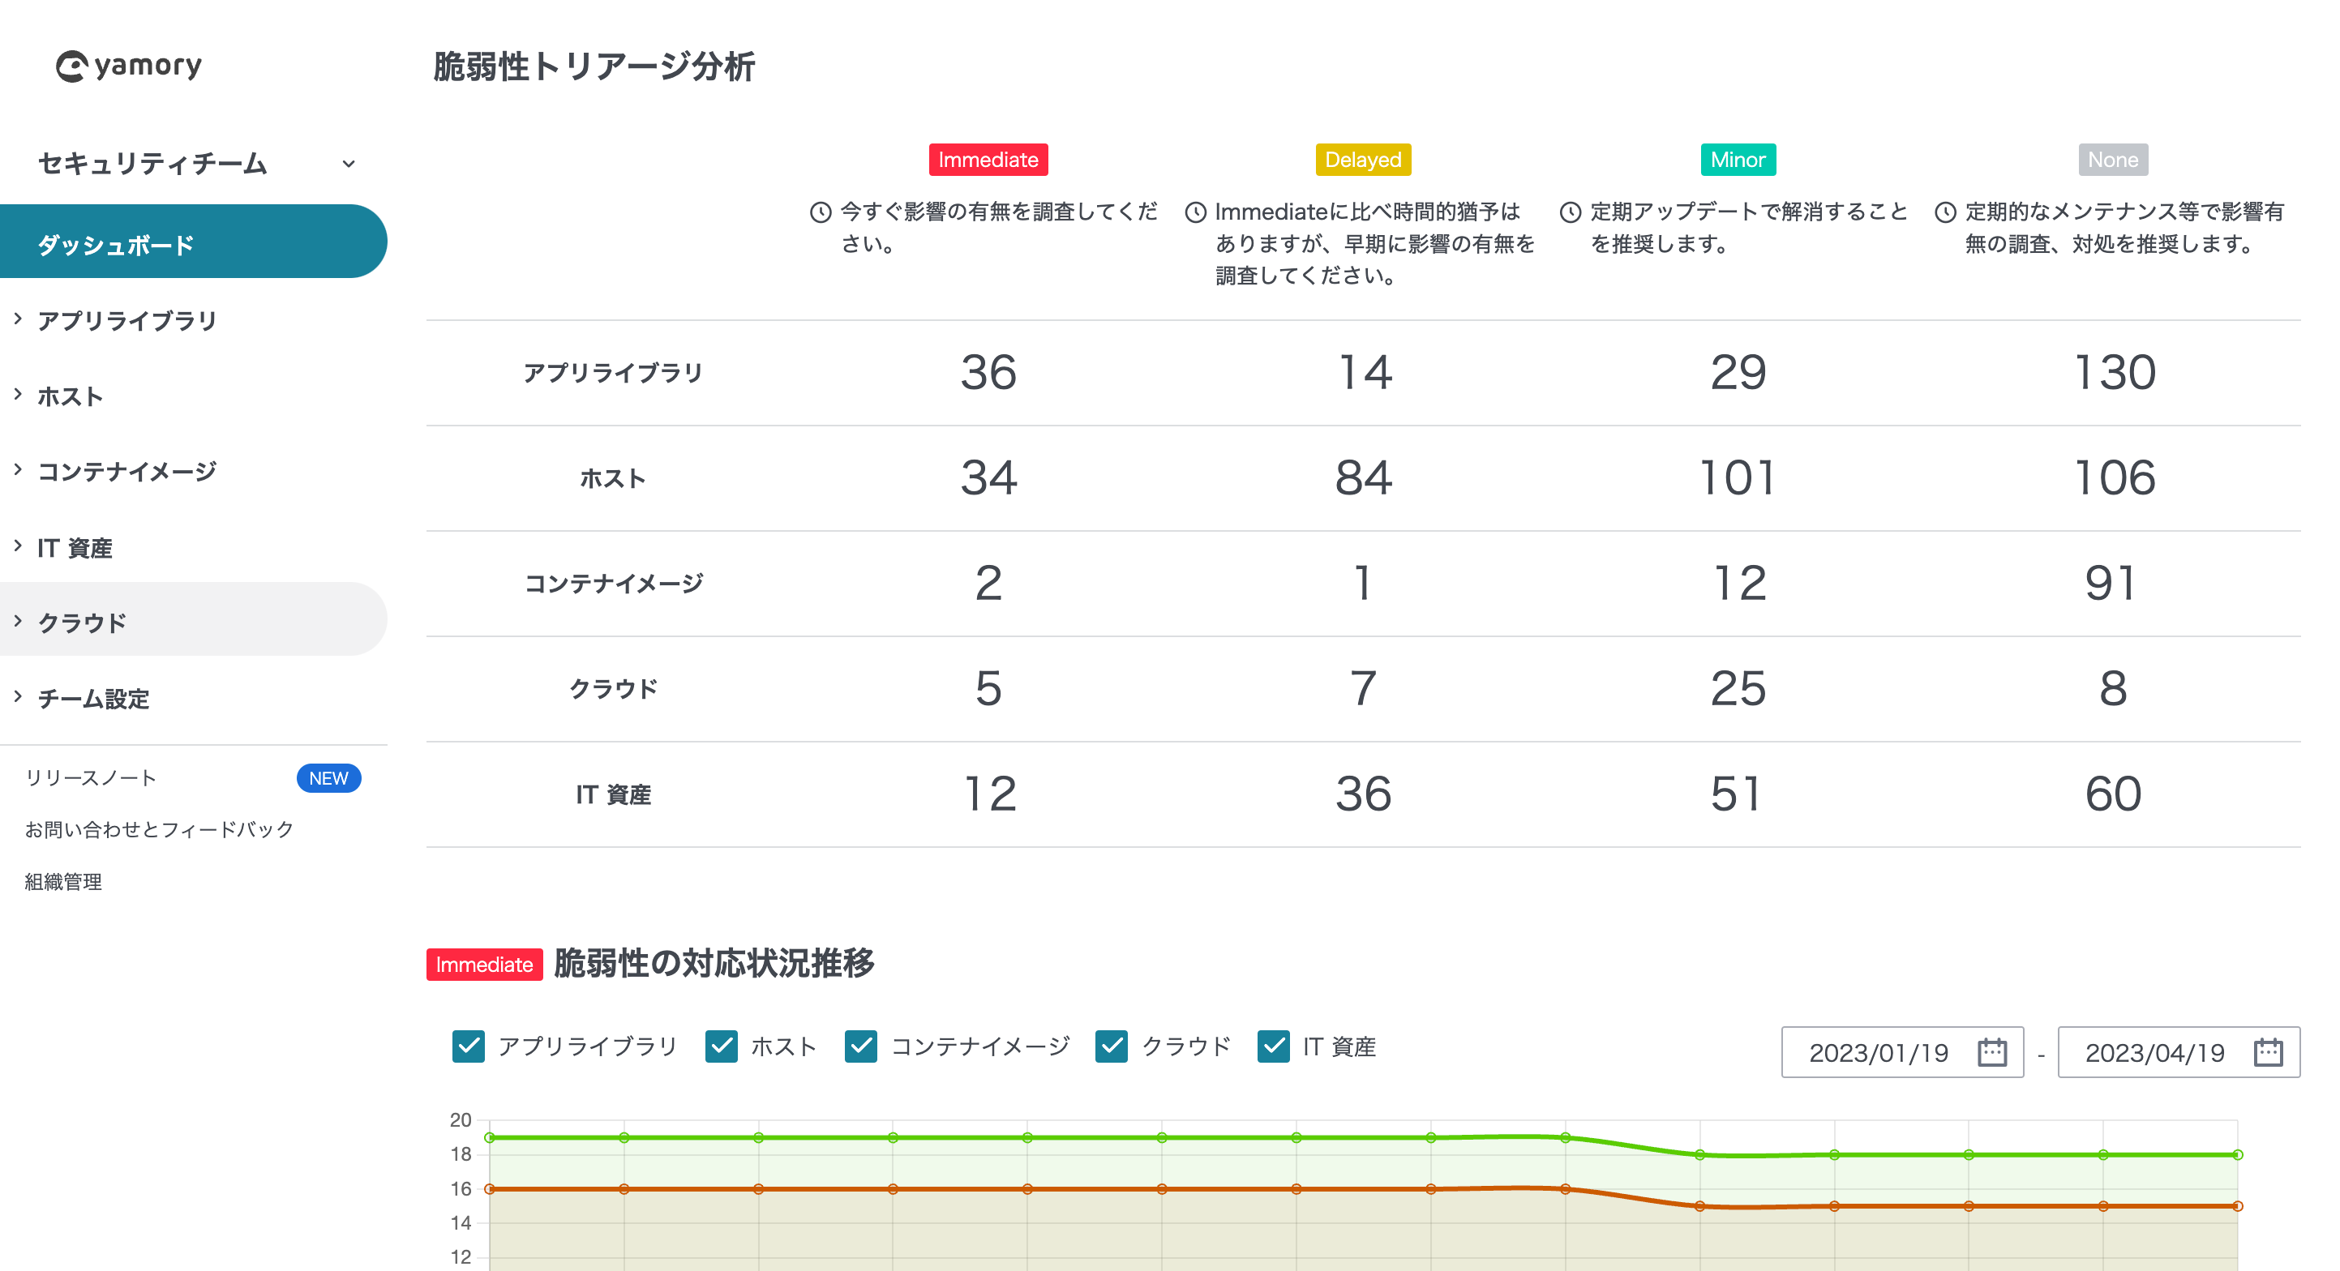Disable the コンテナイメージ chart series
The image size is (2340, 1271).
(x=860, y=1046)
